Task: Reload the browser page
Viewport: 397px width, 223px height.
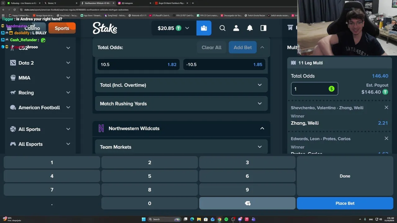Action: coord(14,10)
